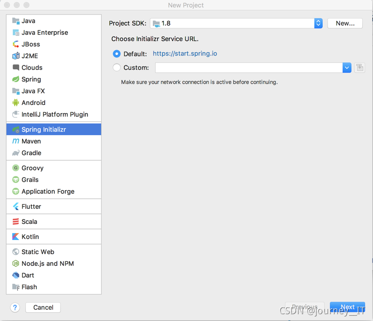Image resolution: width=373 pixels, height=321 pixels.
Task: Pick Kotlin from the project list
Action: point(54,237)
